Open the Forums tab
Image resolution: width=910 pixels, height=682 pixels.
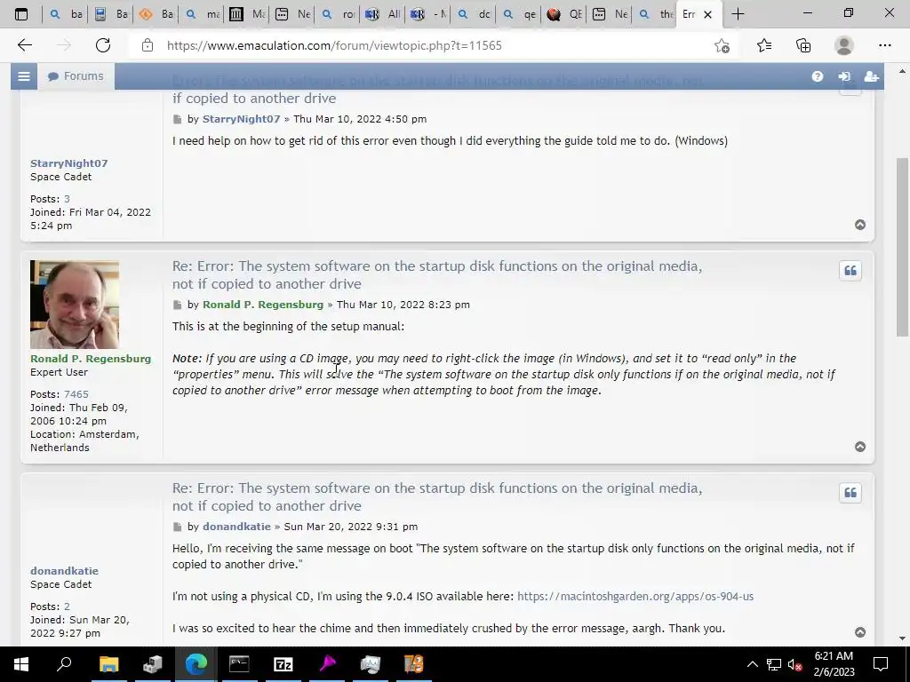(76, 76)
